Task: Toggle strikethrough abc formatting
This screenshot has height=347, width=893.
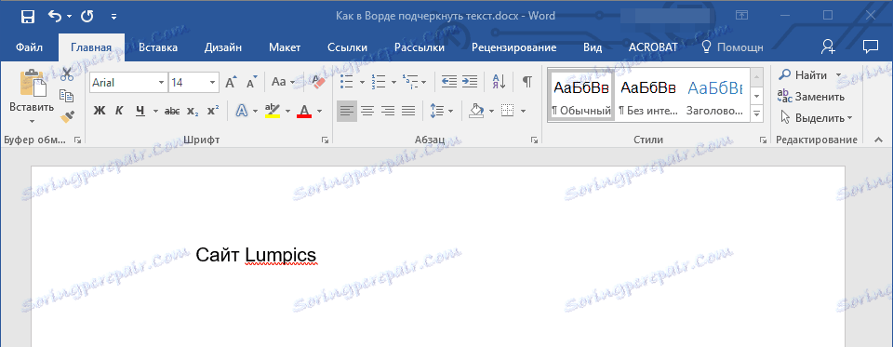Action: 172,111
